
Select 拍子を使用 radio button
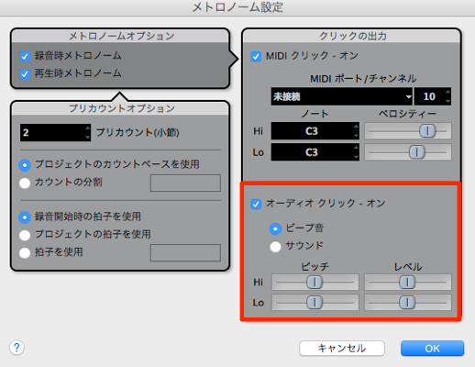click(x=25, y=252)
